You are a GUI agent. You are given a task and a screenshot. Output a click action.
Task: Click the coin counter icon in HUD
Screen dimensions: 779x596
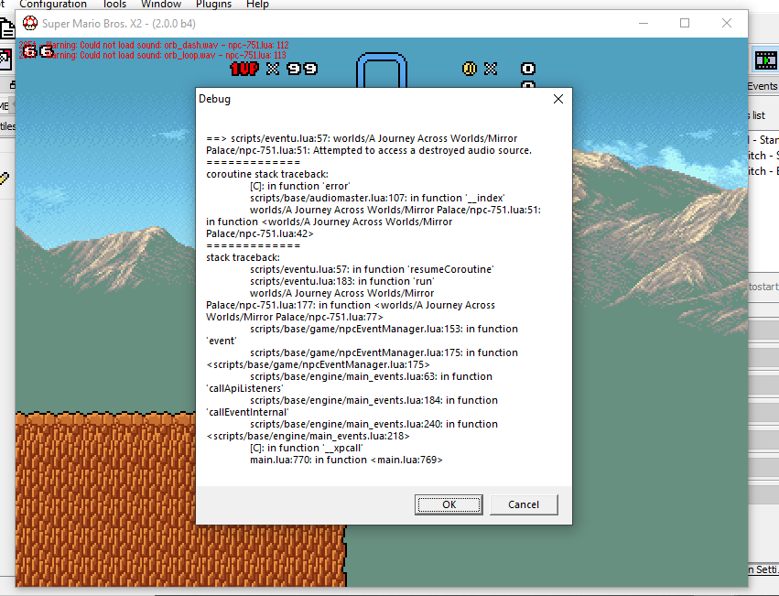(x=470, y=69)
